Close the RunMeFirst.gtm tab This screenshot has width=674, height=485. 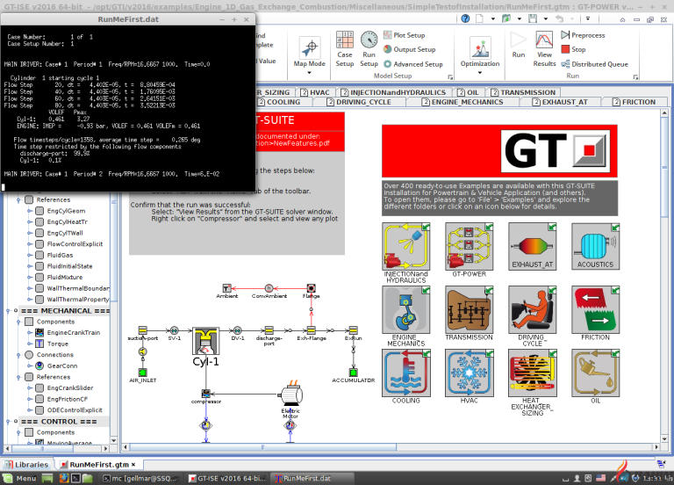coord(133,465)
